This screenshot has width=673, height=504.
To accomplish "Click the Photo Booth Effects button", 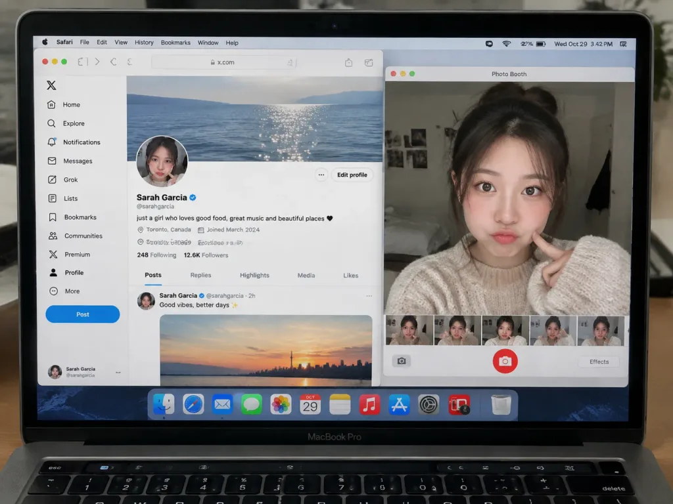I will click(599, 362).
